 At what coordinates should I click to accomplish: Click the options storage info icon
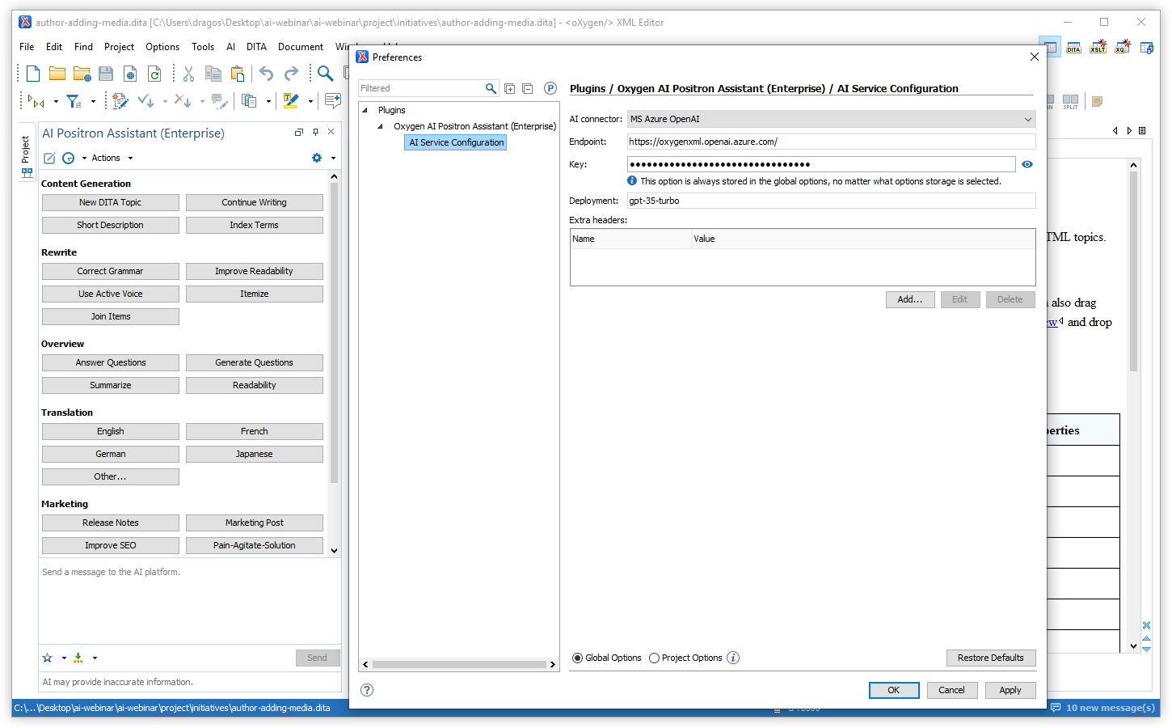[733, 658]
